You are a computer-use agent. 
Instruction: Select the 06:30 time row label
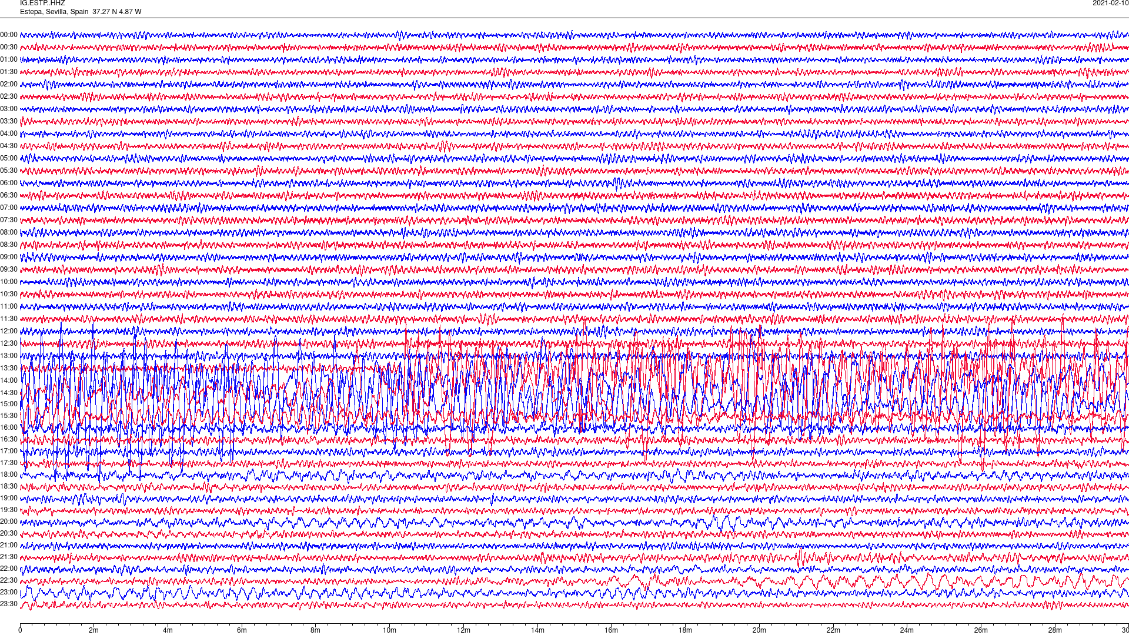9,195
